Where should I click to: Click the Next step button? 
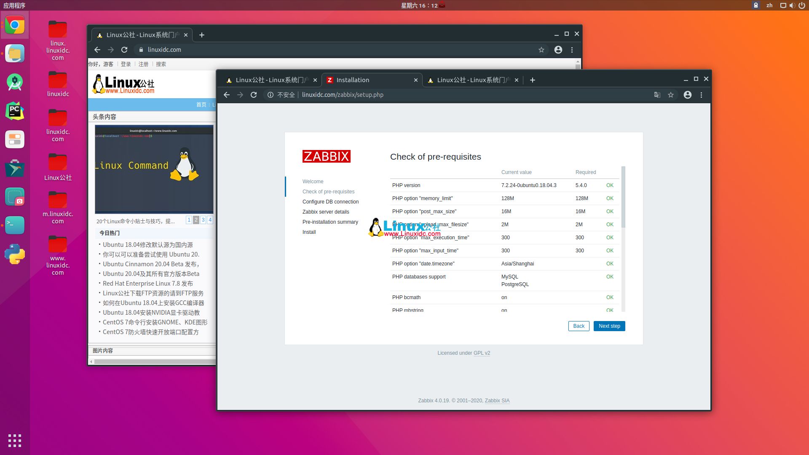tap(609, 326)
